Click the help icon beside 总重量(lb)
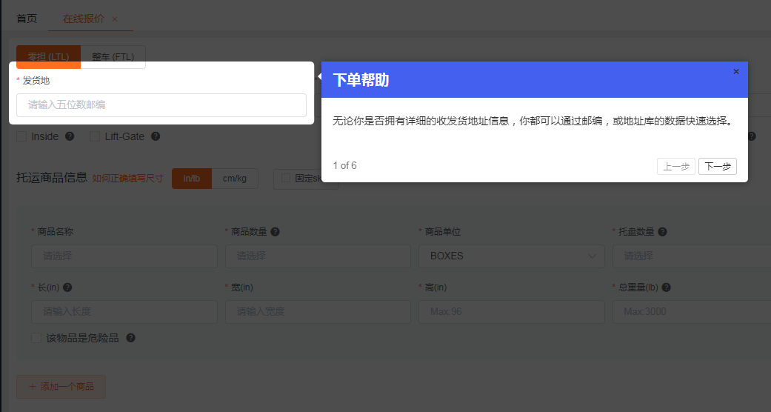Viewport: 771px width, 412px height. click(666, 288)
